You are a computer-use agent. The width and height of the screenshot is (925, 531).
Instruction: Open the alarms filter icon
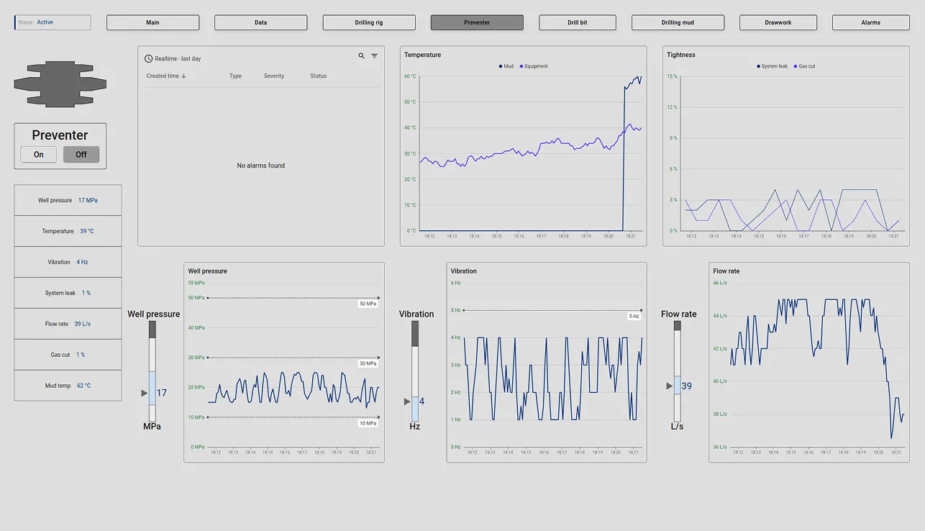[374, 56]
